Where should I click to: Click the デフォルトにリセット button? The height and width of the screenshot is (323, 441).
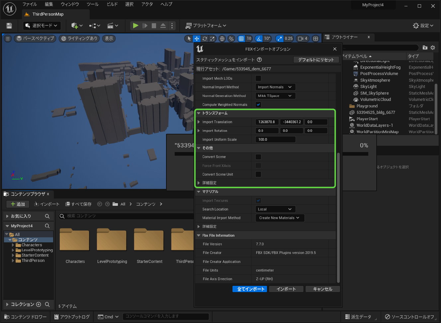click(316, 60)
